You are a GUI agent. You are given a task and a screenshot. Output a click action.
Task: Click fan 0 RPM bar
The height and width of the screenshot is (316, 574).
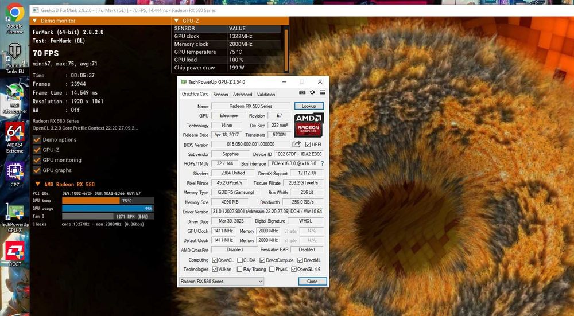point(108,216)
